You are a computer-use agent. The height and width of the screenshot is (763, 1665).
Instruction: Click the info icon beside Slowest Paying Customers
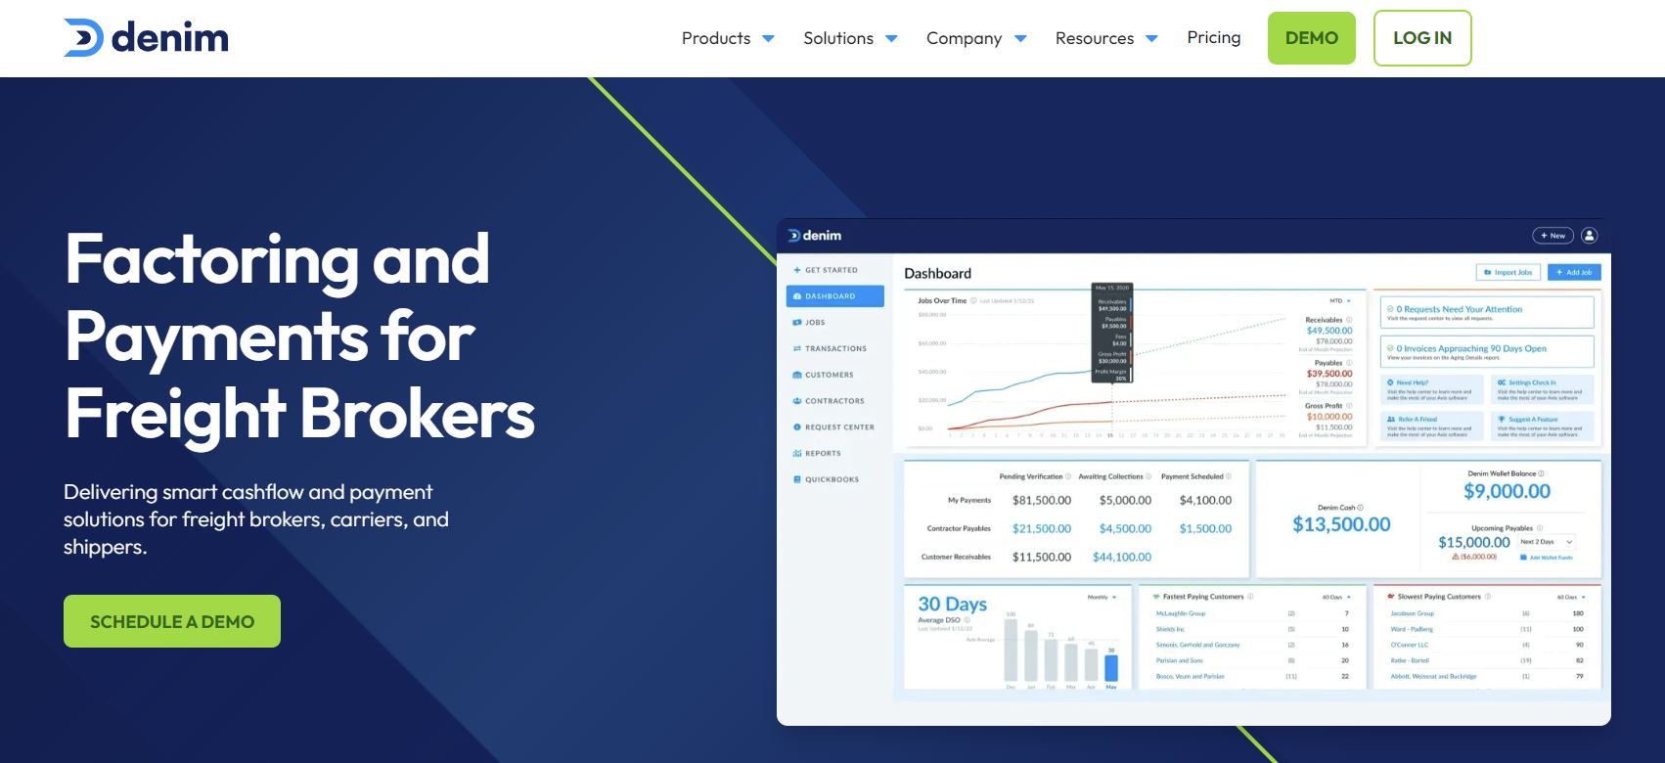click(x=1488, y=597)
